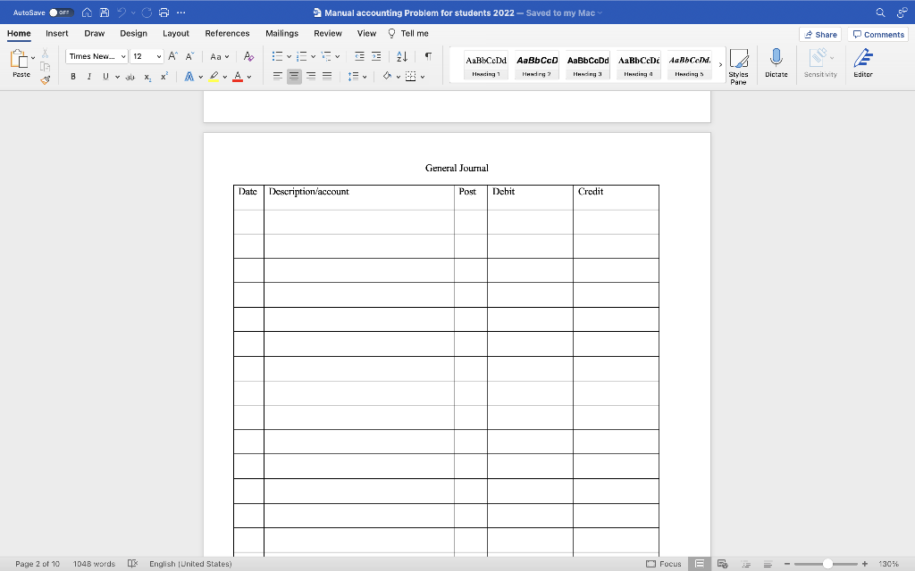
Task: Click the Copy icon
Action: click(x=45, y=67)
